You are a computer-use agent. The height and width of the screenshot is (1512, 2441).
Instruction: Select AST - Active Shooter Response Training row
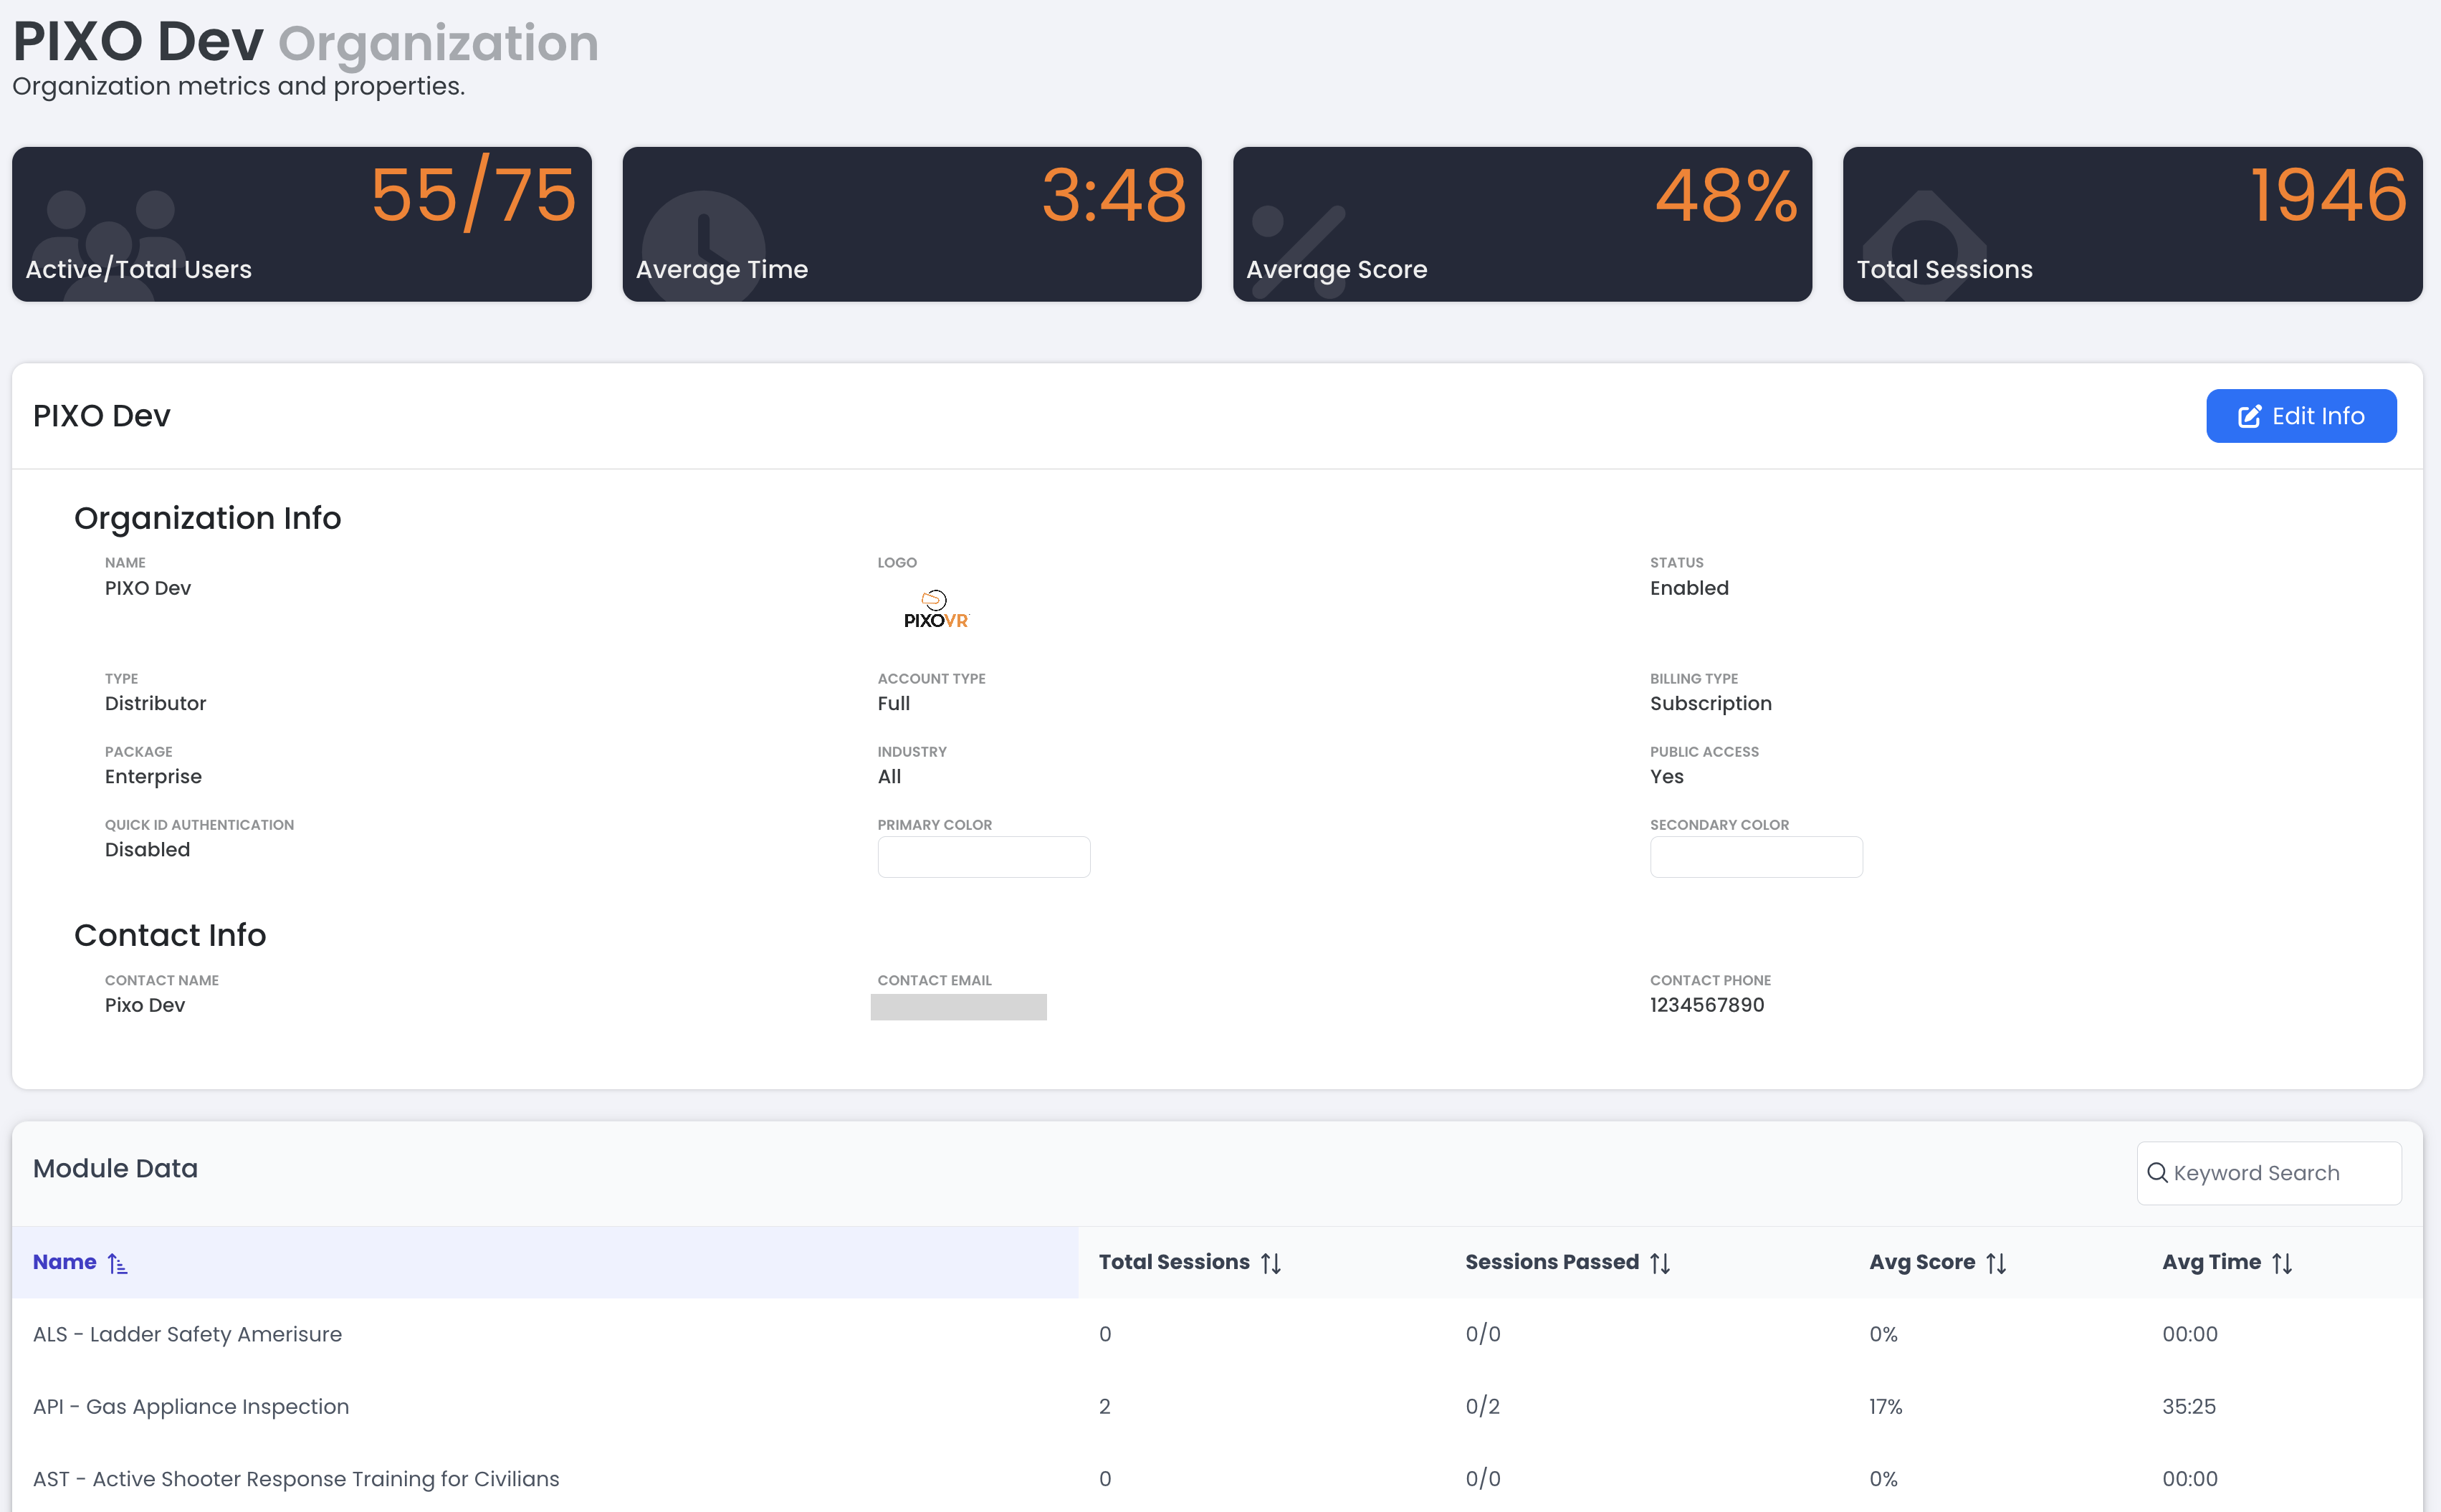(x=296, y=1478)
